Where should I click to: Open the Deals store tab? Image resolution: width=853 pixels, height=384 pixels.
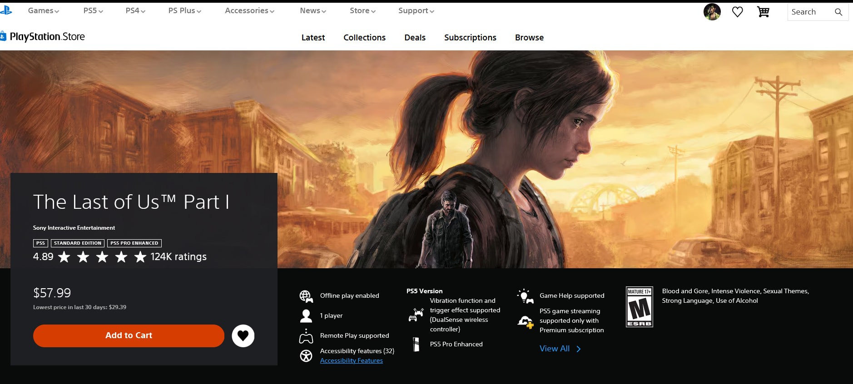coord(415,38)
